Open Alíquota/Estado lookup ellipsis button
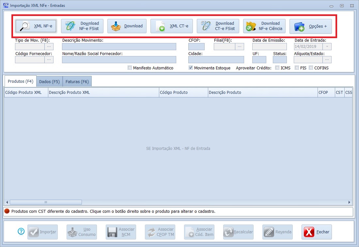359x247 pixels. (327, 59)
